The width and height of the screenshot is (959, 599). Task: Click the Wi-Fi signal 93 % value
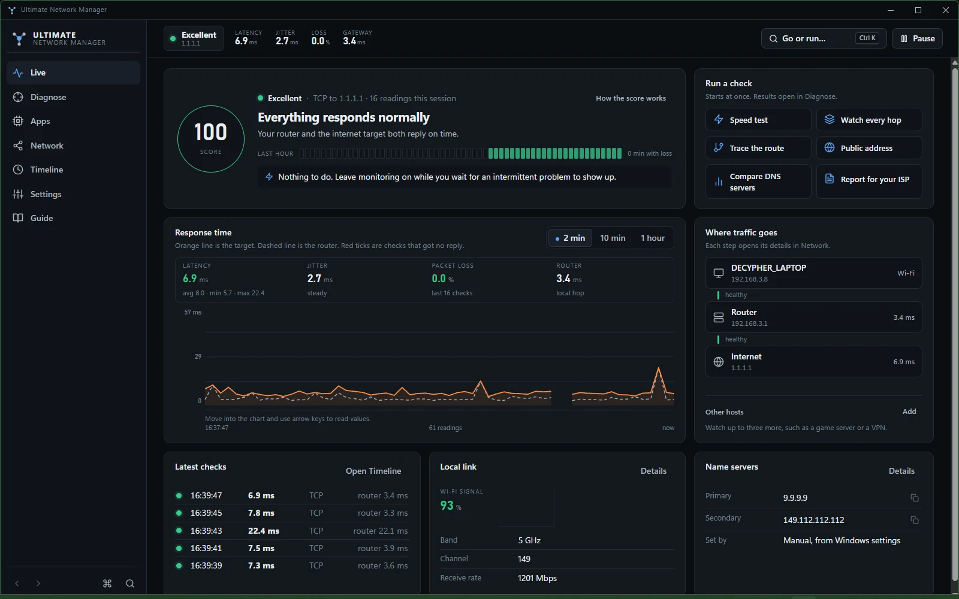[x=451, y=506]
